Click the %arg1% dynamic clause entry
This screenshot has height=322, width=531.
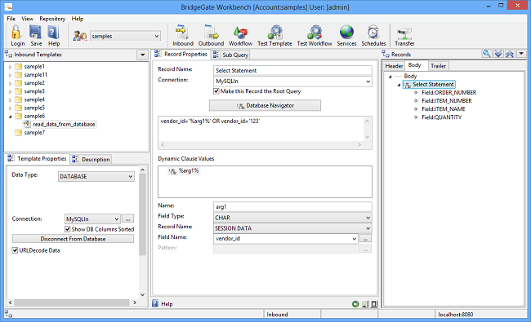click(185, 171)
